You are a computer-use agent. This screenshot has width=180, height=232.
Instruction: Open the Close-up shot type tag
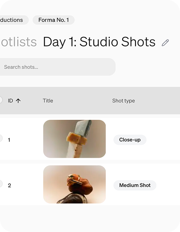coord(130,140)
